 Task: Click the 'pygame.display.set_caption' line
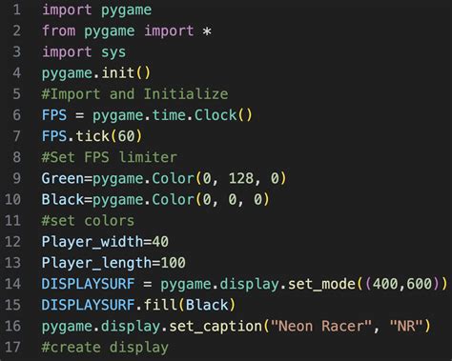[x=236, y=327]
